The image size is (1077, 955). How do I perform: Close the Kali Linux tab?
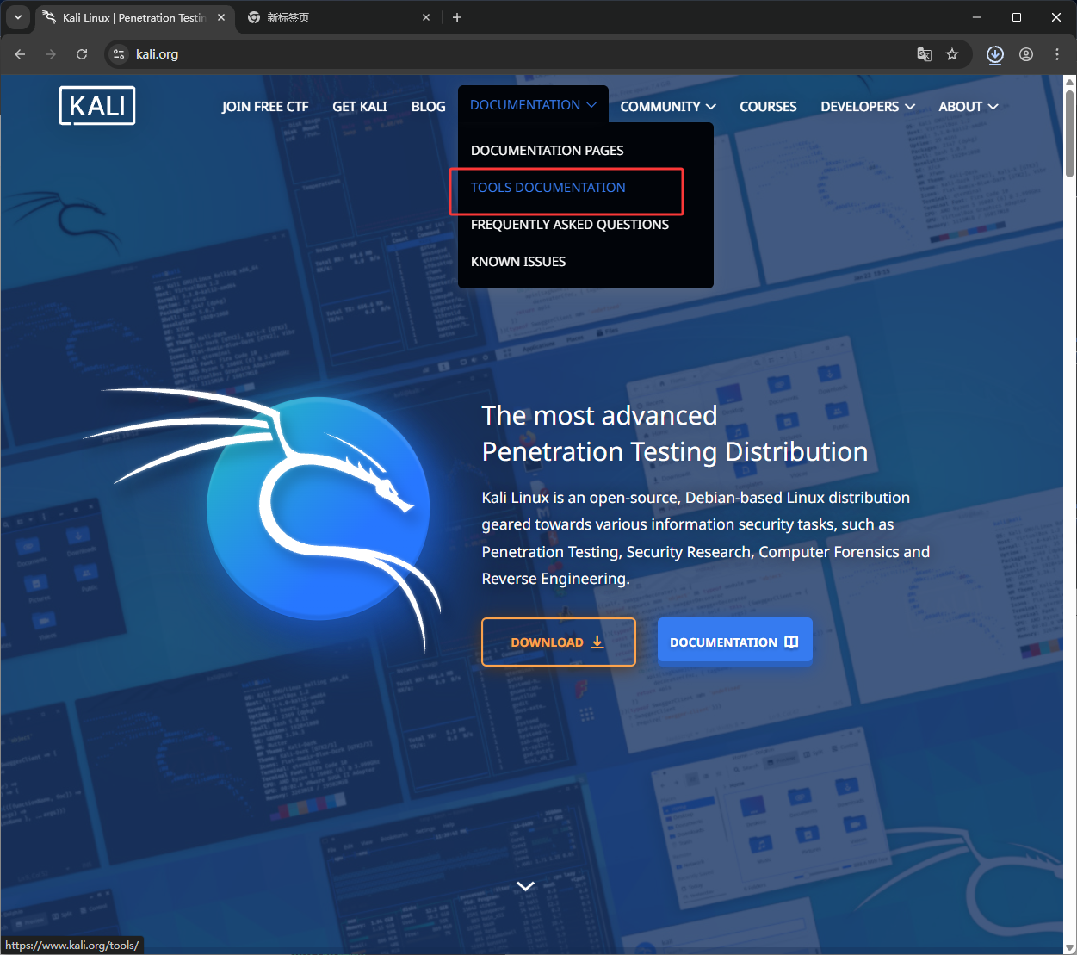(221, 17)
